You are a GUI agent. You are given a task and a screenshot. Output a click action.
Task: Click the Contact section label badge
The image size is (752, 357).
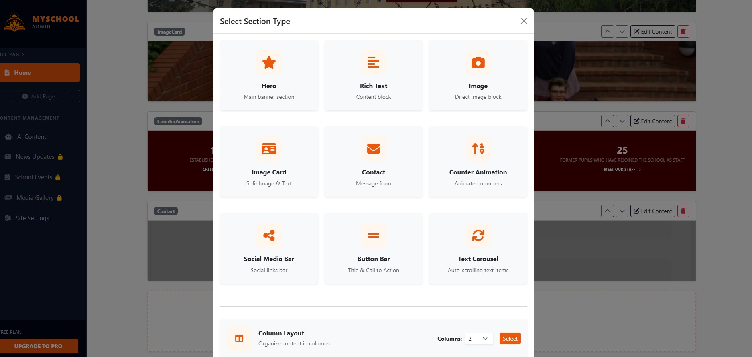click(x=166, y=211)
